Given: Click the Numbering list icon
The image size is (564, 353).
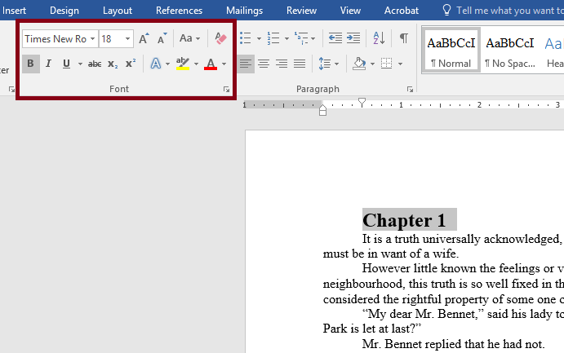Looking at the screenshot, I should coord(273,38).
